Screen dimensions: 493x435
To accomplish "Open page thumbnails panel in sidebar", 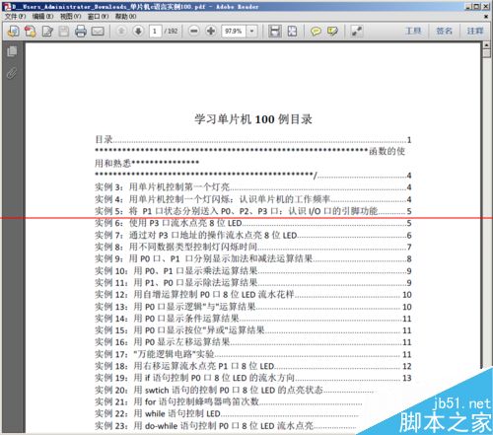I will click(12, 51).
